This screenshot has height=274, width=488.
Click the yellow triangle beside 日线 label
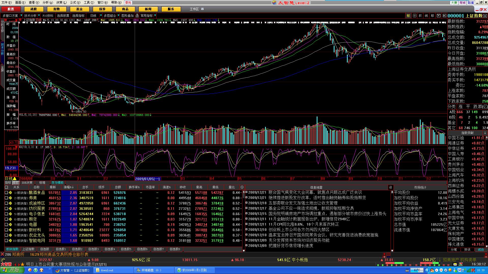pos(15,179)
